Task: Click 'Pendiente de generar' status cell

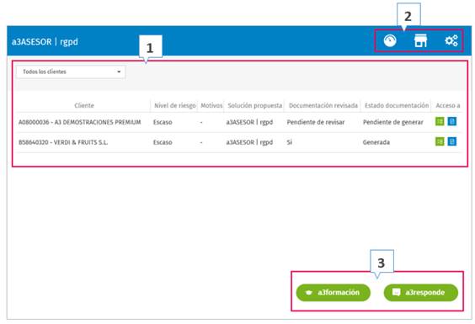Action: click(393, 122)
